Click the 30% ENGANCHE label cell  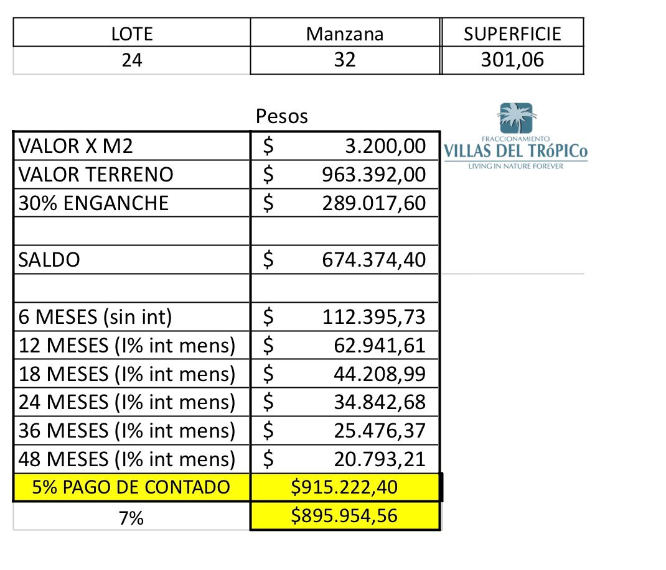(131, 203)
